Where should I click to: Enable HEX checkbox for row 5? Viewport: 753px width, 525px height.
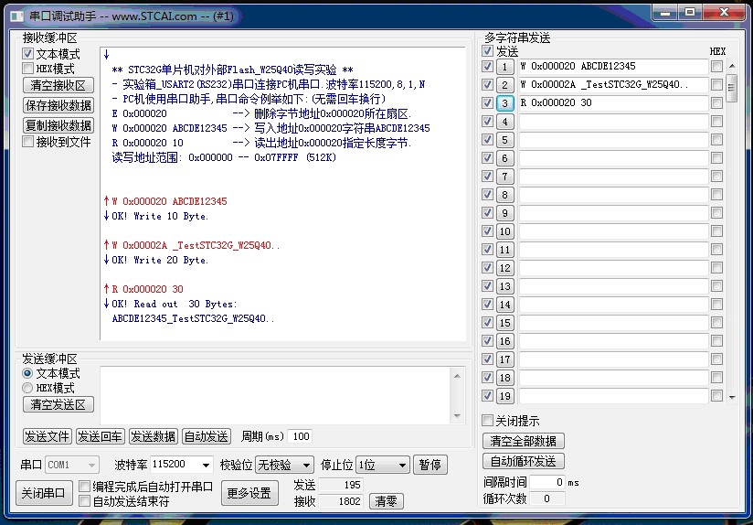point(716,139)
